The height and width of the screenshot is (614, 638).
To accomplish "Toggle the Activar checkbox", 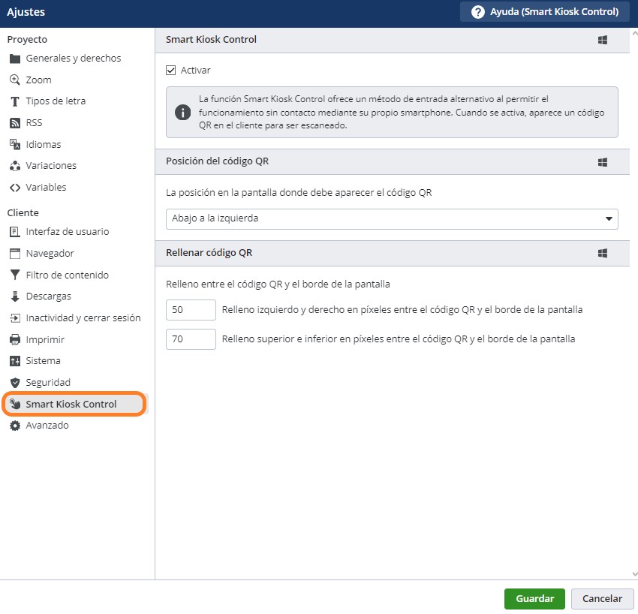I will pyautogui.click(x=170, y=71).
